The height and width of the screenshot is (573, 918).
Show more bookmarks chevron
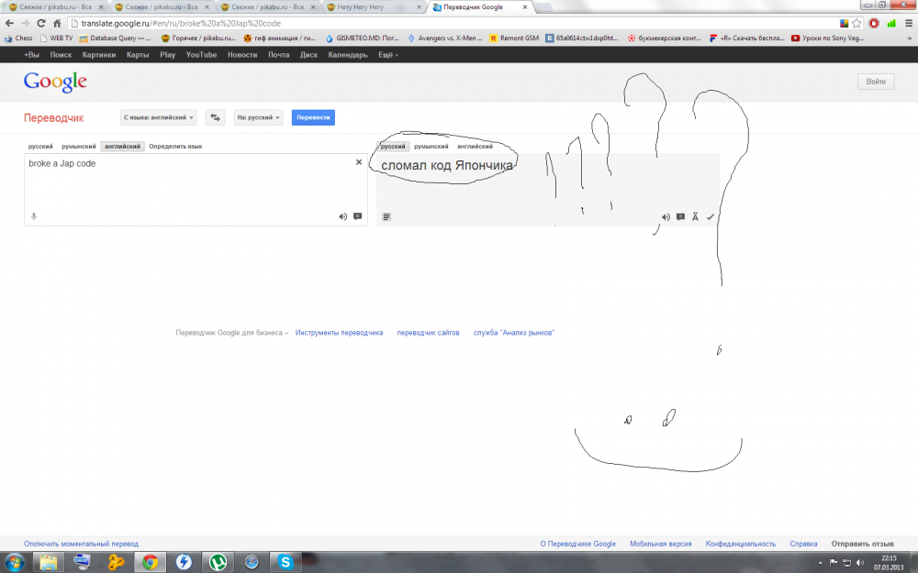click(910, 38)
